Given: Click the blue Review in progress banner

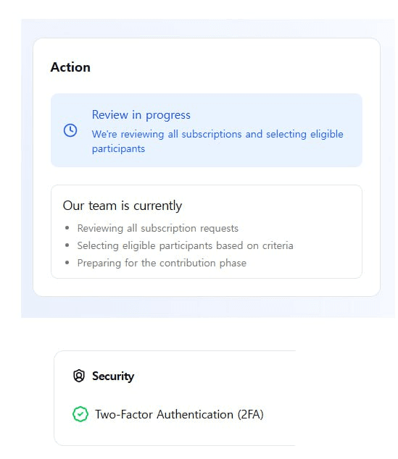Looking at the screenshot, I should [207, 130].
